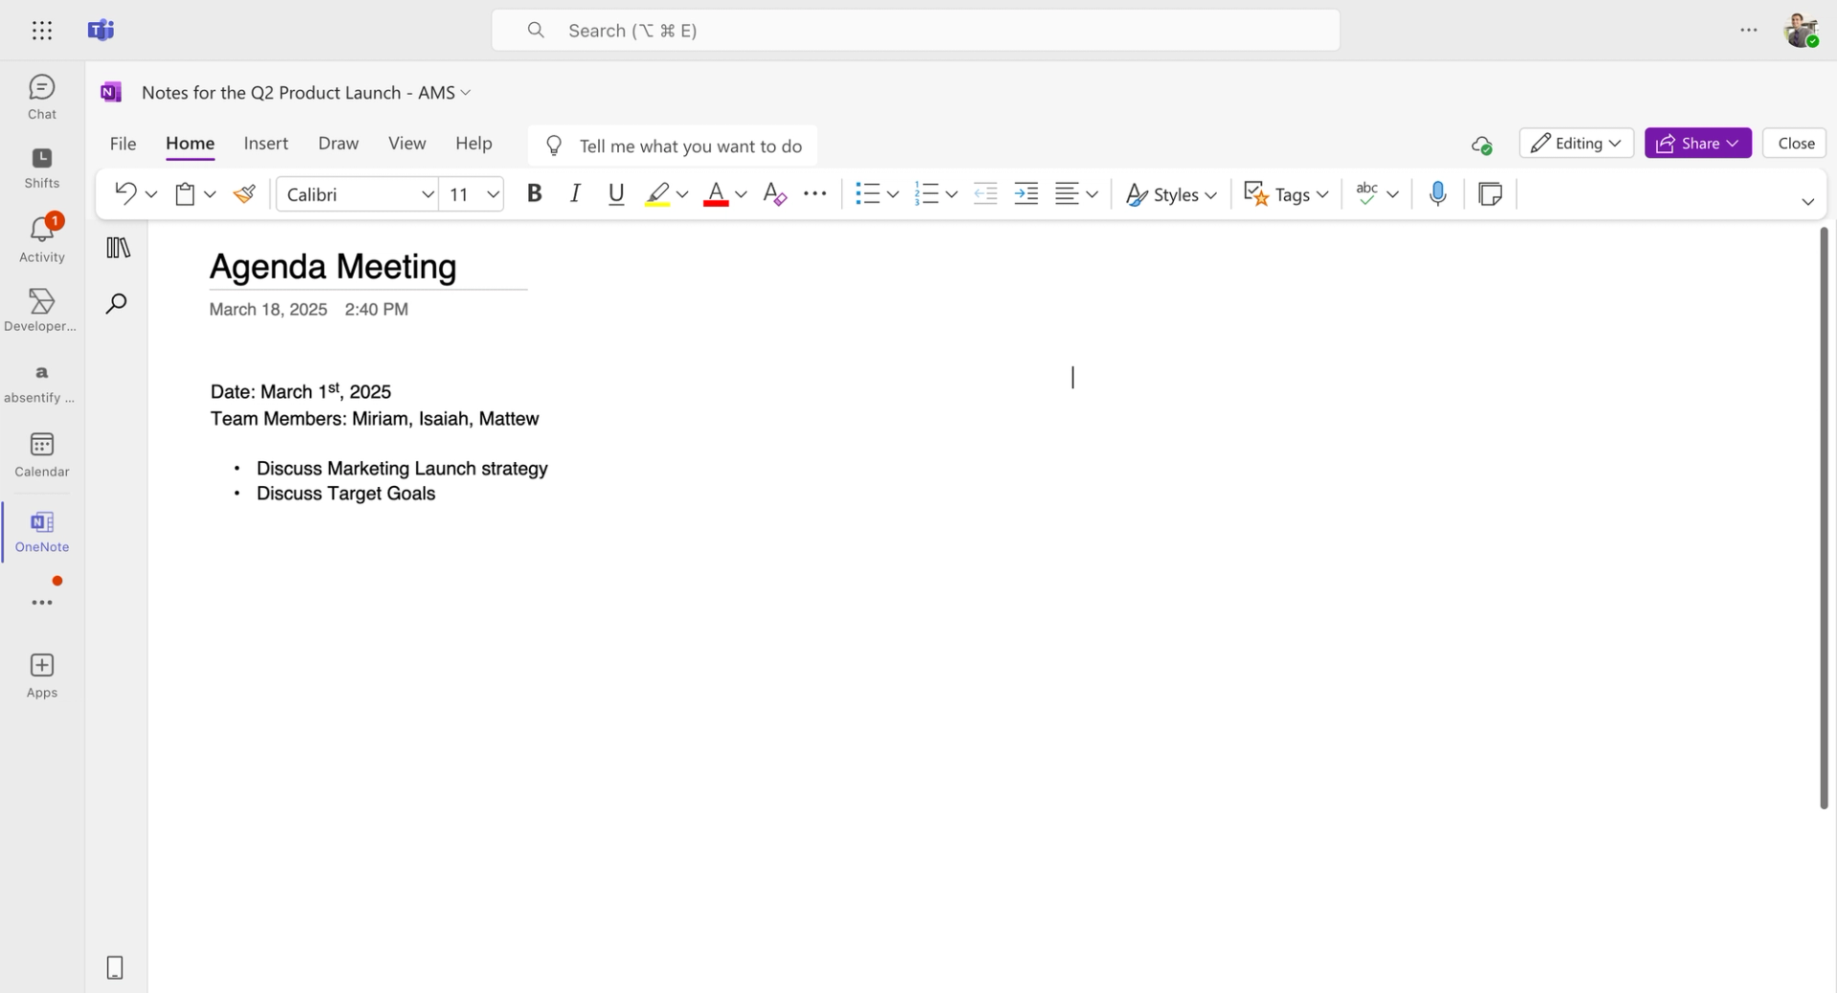The image size is (1837, 993).
Task: Switch to the Help ribbon tab
Action: pos(474,143)
